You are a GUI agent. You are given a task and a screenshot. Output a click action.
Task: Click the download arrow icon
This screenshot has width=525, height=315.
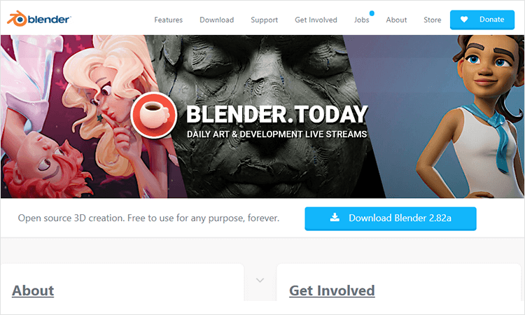point(335,218)
